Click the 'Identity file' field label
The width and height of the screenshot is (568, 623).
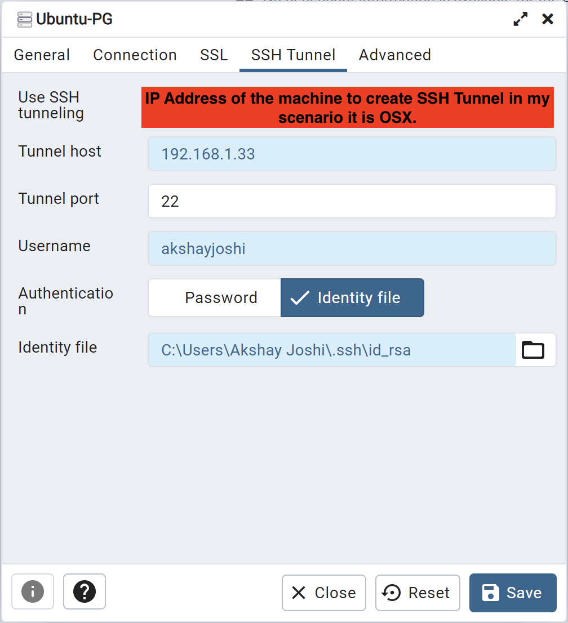(57, 347)
